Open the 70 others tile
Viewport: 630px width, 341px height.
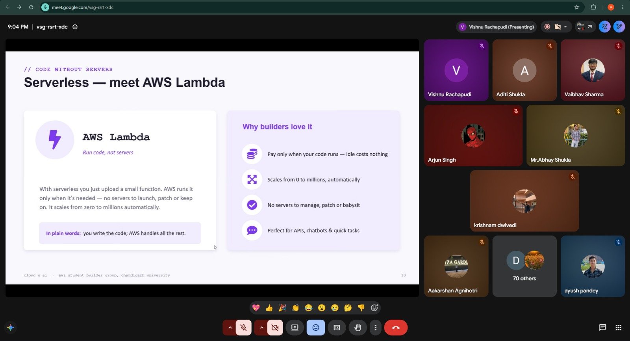pyautogui.click(x=524, y=266)
